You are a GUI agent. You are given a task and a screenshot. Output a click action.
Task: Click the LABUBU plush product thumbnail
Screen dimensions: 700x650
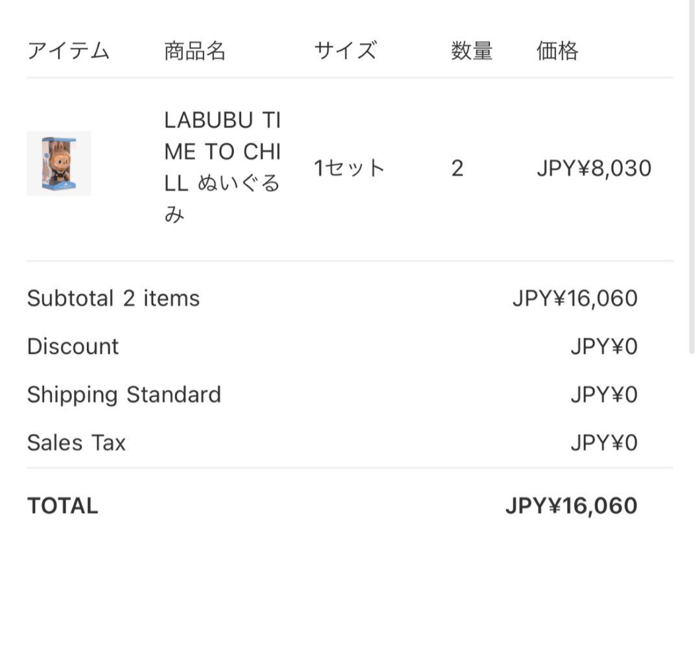[58, 163]
